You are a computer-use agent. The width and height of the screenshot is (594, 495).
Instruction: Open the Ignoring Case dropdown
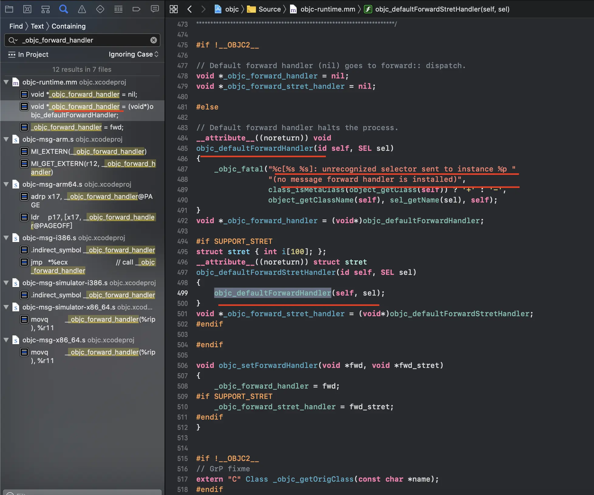134,54
